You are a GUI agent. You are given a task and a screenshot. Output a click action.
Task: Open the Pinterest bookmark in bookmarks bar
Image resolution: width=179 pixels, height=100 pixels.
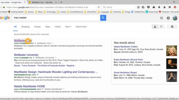coord(169,12)
